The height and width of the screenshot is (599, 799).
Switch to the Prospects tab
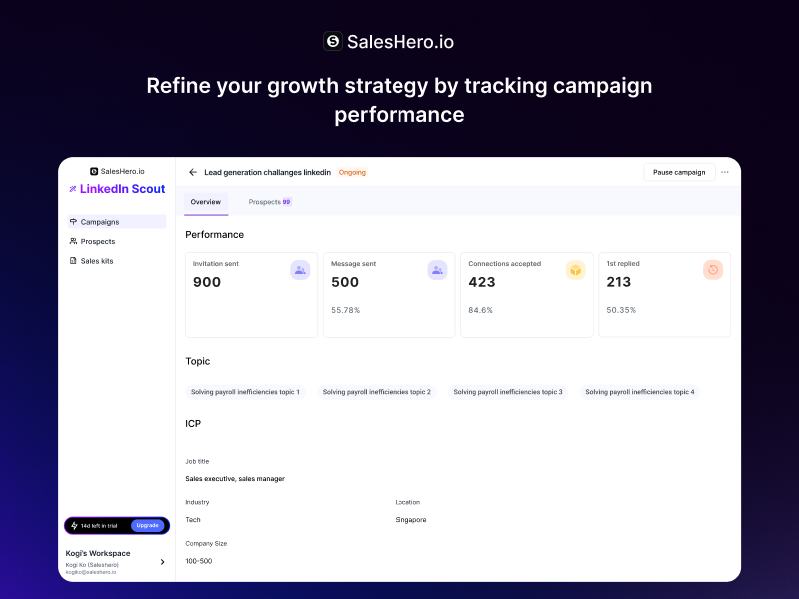coord(268,202)
